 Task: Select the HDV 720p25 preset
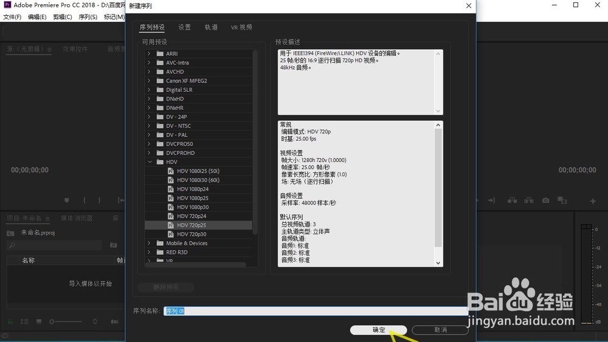pos(198,225)
